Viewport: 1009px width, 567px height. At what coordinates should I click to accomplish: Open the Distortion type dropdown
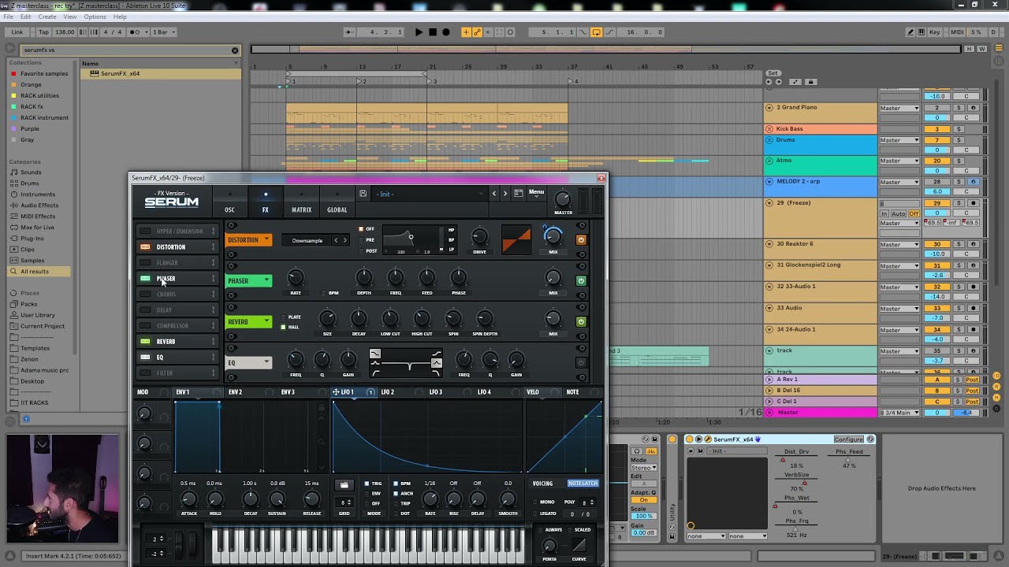click(249, 239)
